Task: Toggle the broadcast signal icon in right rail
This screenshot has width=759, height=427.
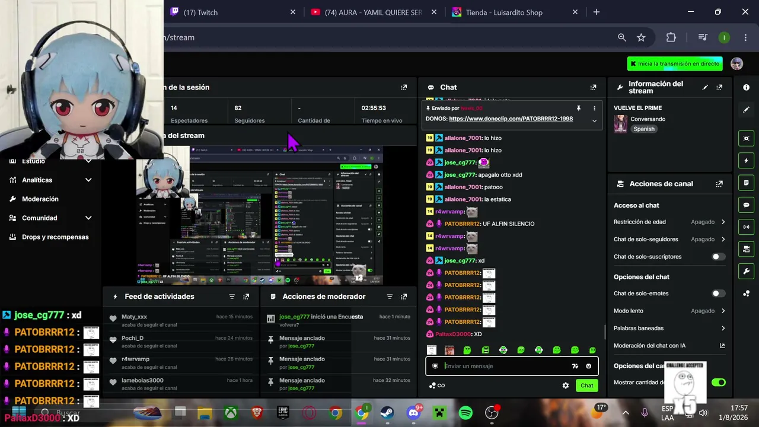Action: coord(746,227)
